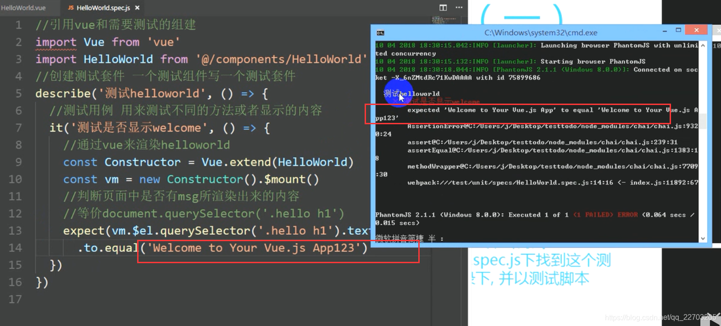Click the blue 'spec.js下找到这个测' text behind cmd
The height and width of the screenshot is (326, 721).
[542, 260]
